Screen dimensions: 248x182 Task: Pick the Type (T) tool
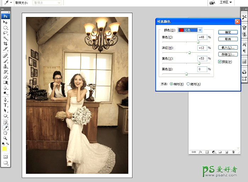6,105
